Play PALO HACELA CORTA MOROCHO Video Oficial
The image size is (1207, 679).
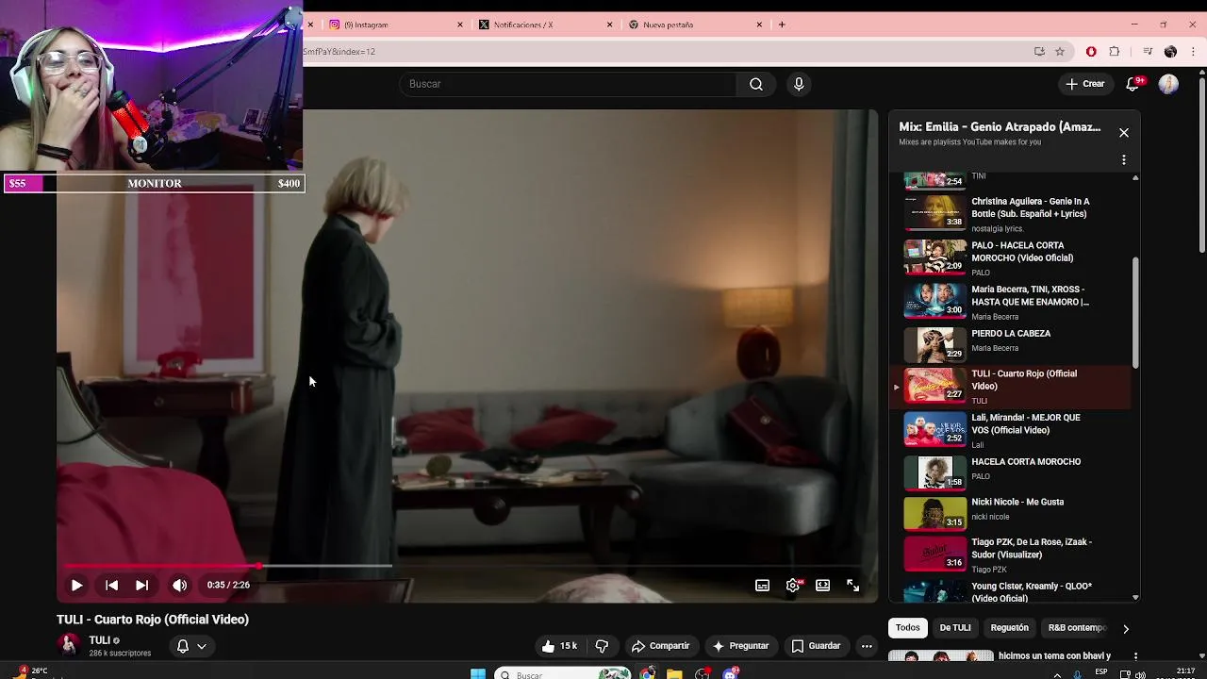click(x=1009, y=257)
